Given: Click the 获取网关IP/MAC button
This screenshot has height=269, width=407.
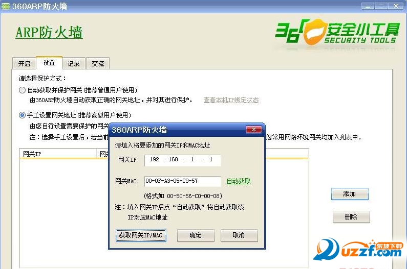Looking at the screenshot, I should click(x=141, y=235).
